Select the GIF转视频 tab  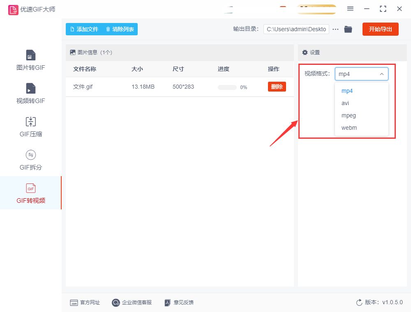[x=31, y=193]
